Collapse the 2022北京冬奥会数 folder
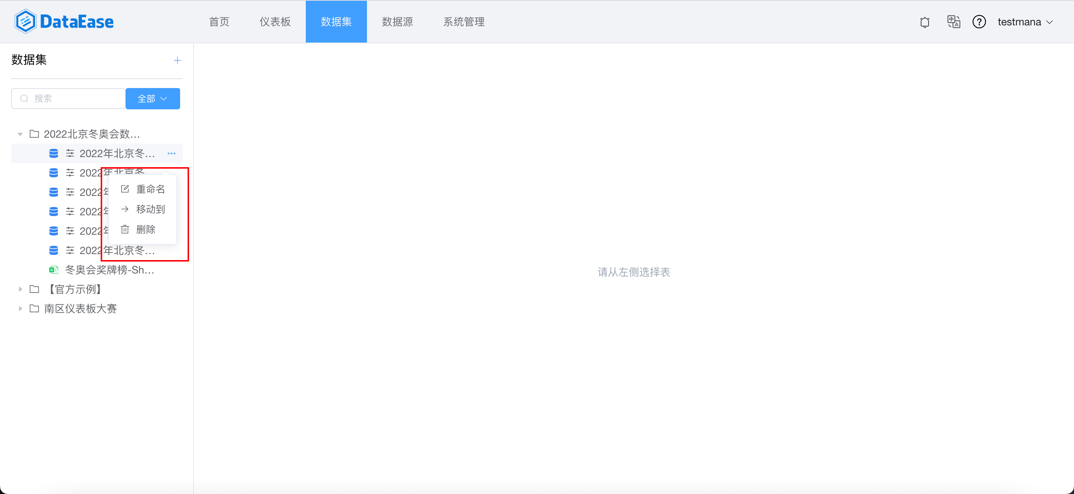 20,134
